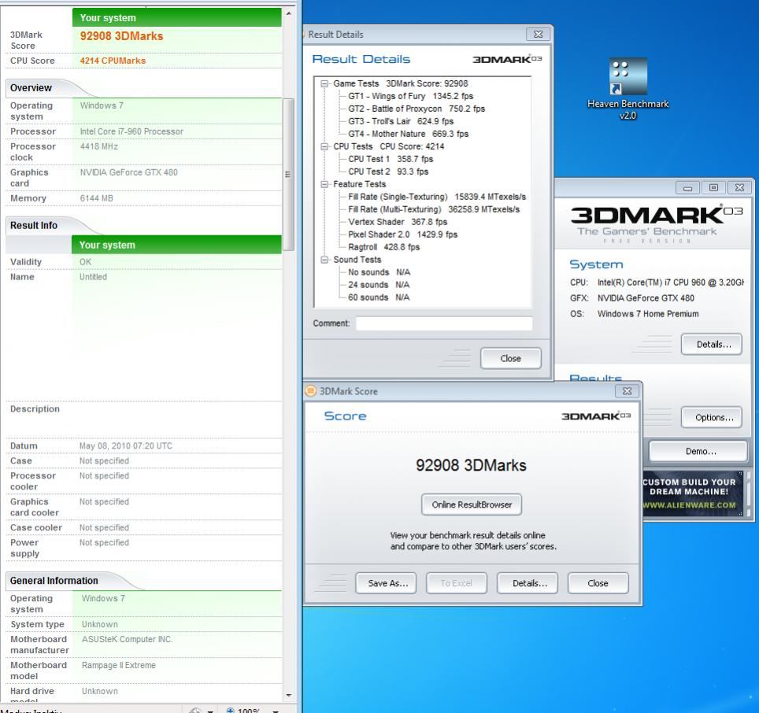The width and height of the screenshot is (759, 713).
Task: Open system Details in the 3DMark03 main window
Action: (711, 345)
